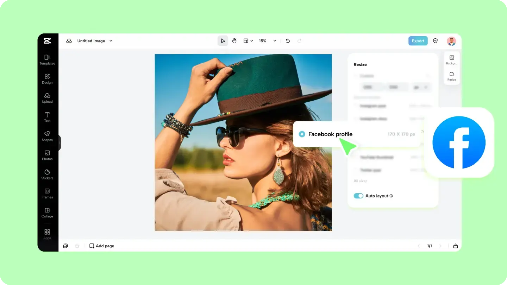This screenshot has height=285, width=507.
Task: Select the hand pan tool
Action: tap(234, 41)
